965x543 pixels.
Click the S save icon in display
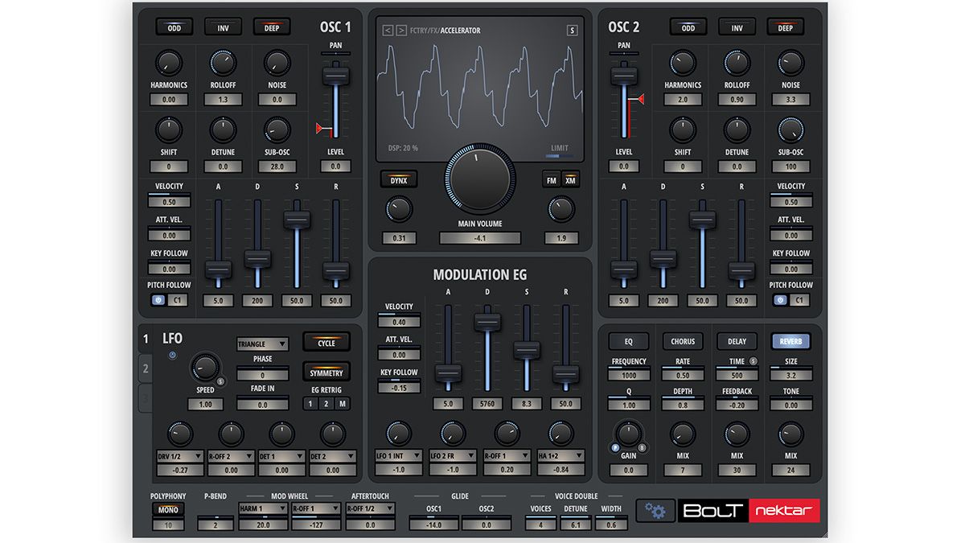[573, 31]
